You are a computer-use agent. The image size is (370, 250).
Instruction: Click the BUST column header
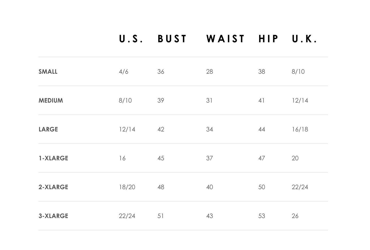coord(172,39)
